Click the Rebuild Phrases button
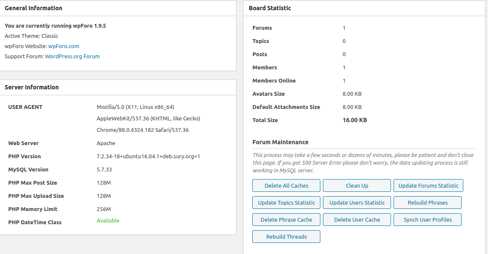Viewport: 488px width, 254px height. point(428,203)
